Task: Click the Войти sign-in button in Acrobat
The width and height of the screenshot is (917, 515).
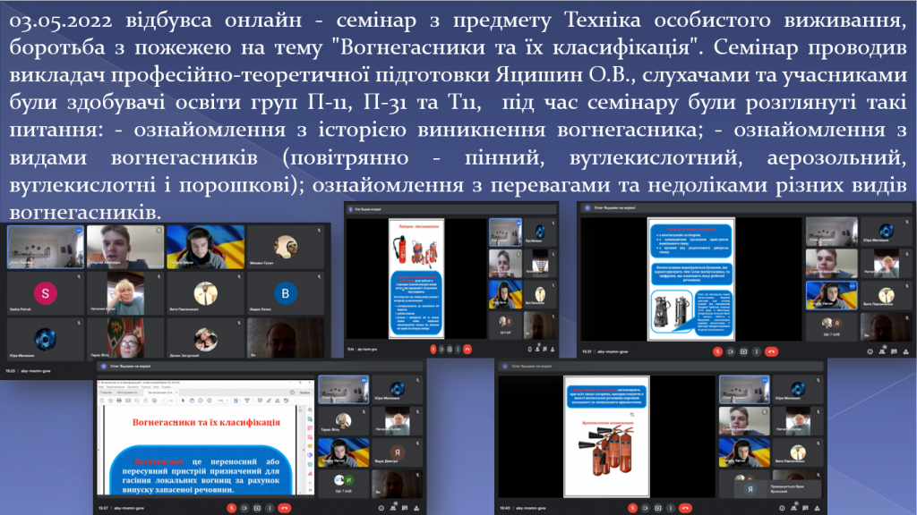Action: [304, 392]
